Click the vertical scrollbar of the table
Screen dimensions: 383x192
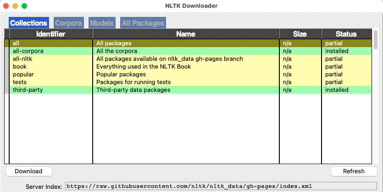tap(375, 39)
